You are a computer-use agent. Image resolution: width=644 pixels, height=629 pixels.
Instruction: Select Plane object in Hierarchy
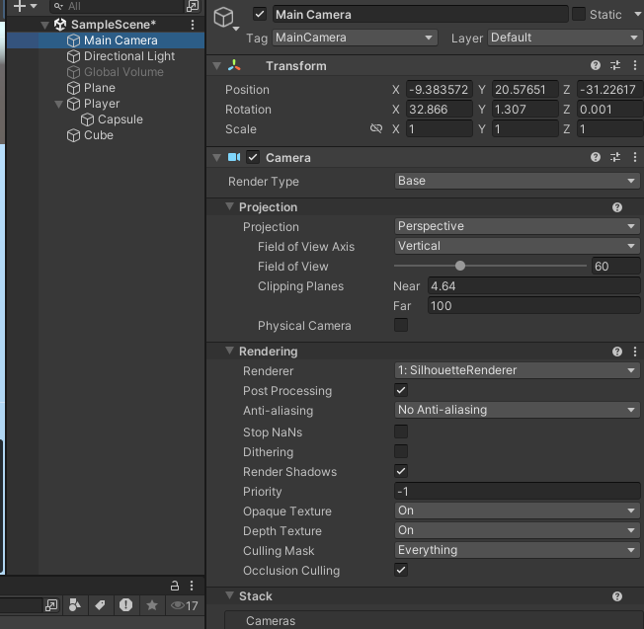pos(100,88)
